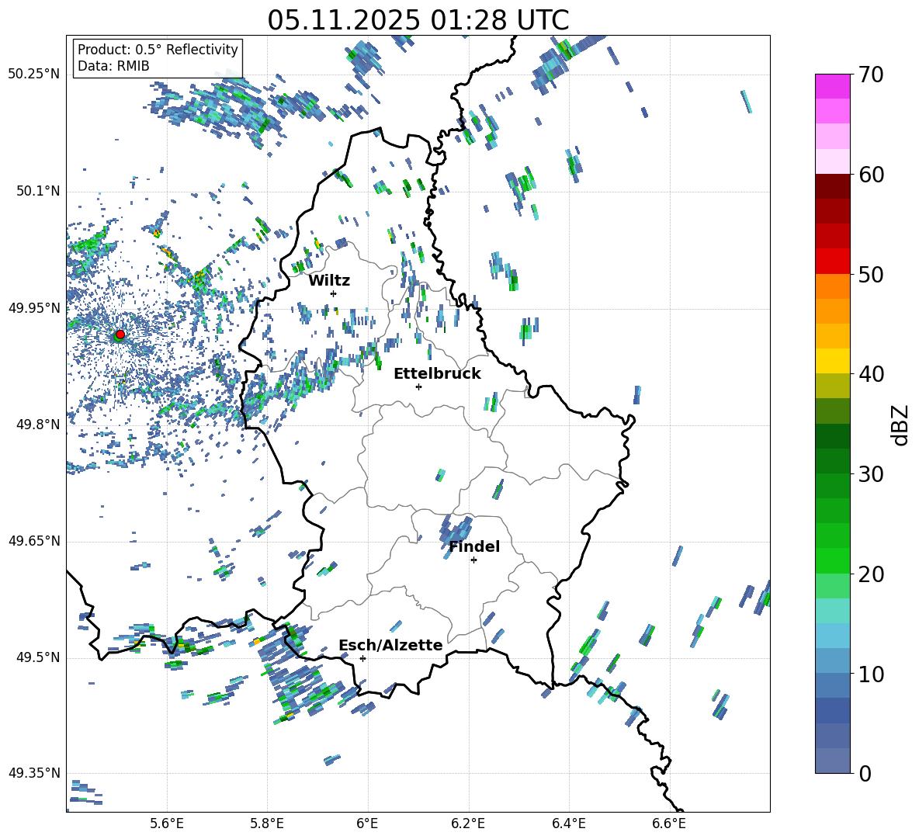Click the Wiltz station cross marker
The image size is (919, 839).
pos(334,293)
